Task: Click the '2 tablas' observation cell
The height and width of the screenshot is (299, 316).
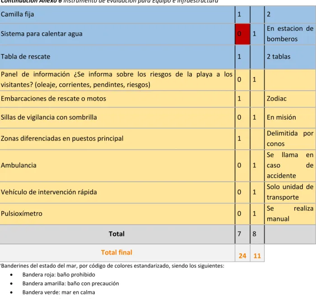Action: pos(279,56)
